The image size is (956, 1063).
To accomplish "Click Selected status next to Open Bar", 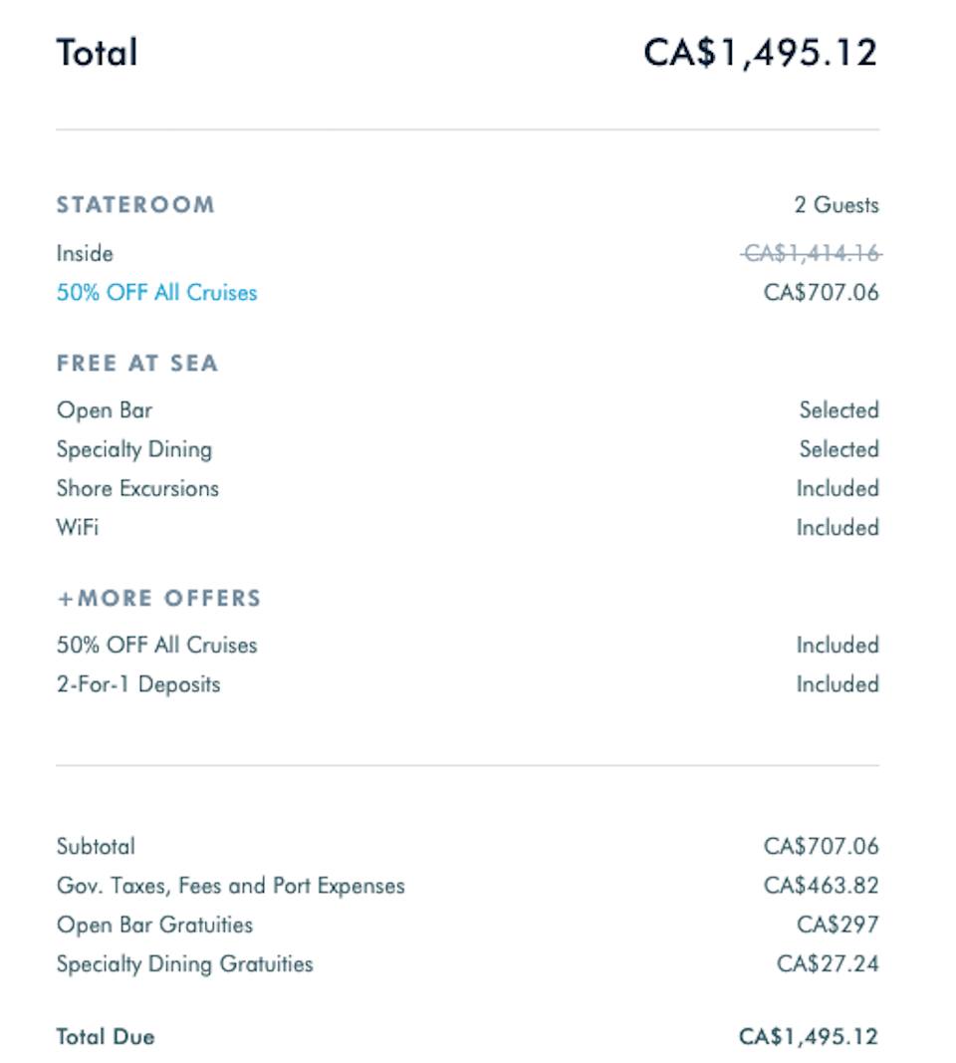I will [x=838, y=409].
